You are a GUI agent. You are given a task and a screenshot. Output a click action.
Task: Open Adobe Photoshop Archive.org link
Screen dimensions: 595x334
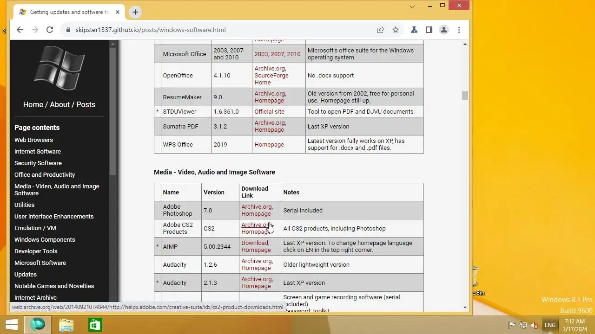pos(257,207)
